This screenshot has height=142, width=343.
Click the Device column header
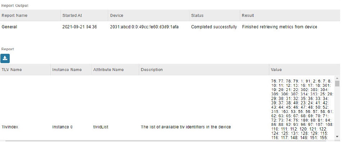click(x=116, y=15)
